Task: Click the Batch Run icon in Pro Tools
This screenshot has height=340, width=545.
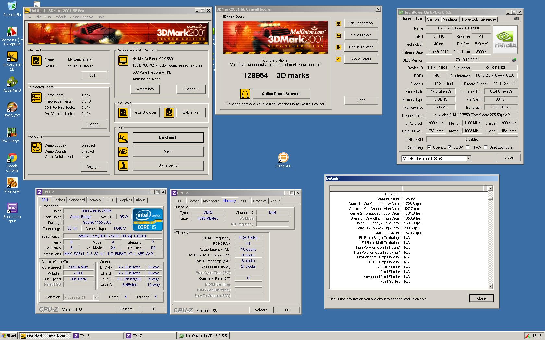Action: click(169, 113)
